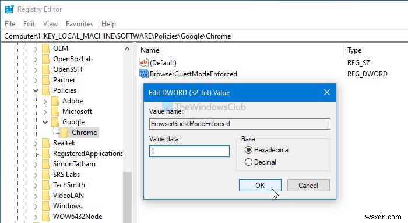Expand the SimonTatham key
The image size is (408, 223).
click(x=36, y=165)
